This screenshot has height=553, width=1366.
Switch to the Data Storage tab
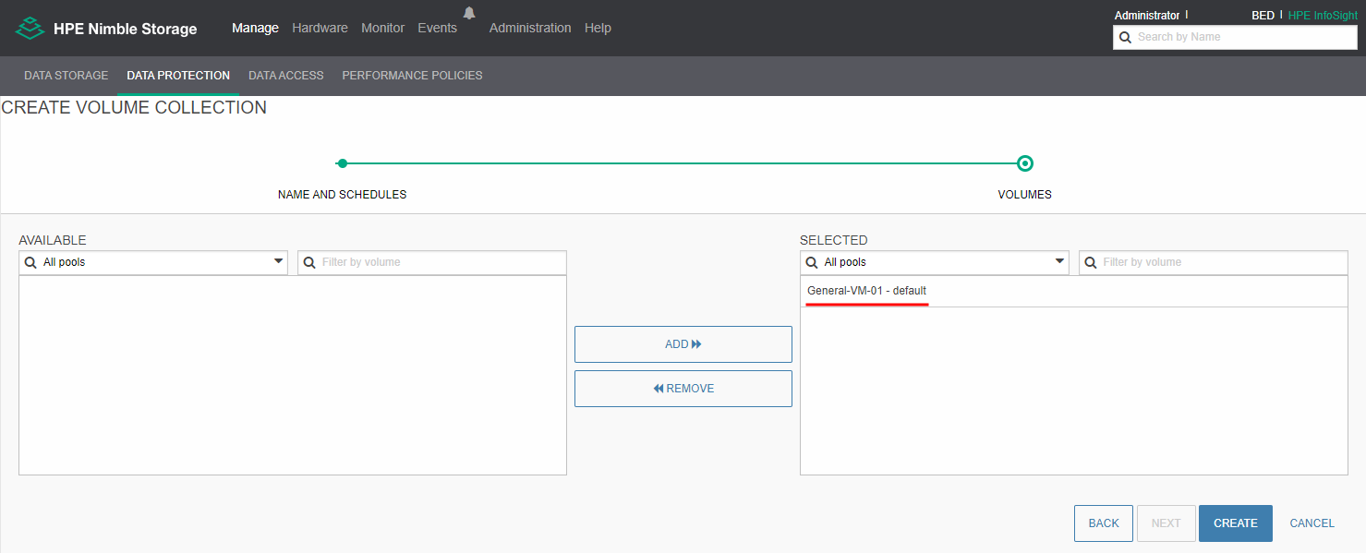66,76
